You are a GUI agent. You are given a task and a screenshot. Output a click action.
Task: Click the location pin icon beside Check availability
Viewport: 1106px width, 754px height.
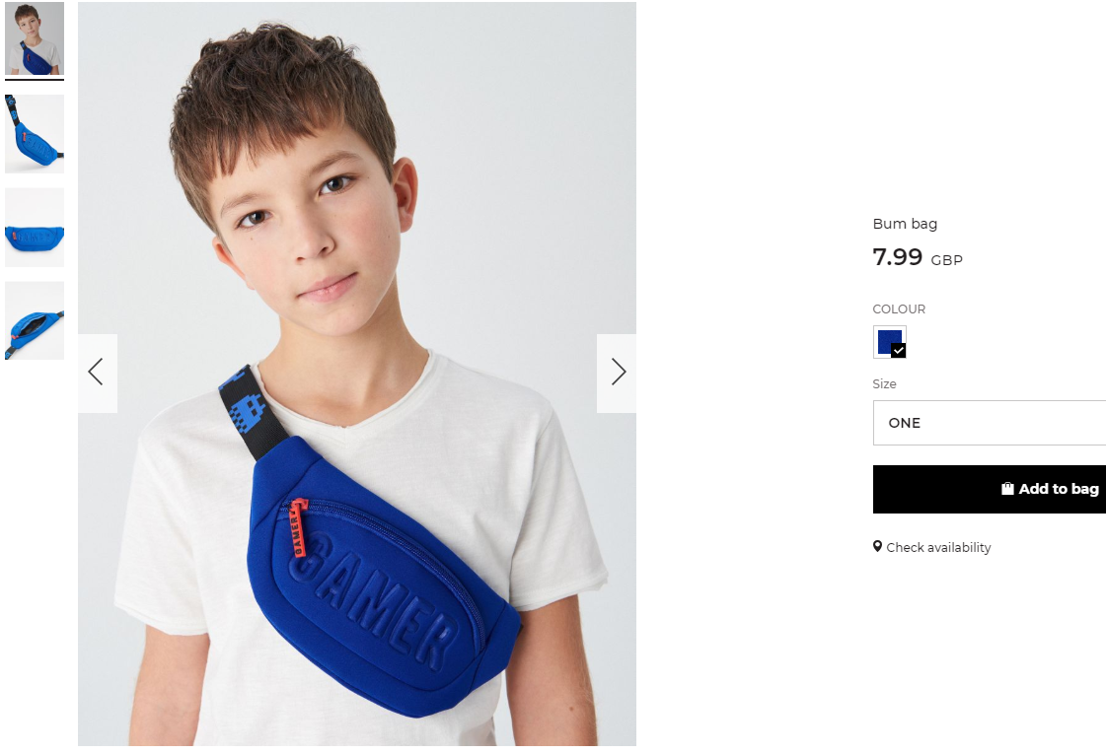click(x=877, y=546)
